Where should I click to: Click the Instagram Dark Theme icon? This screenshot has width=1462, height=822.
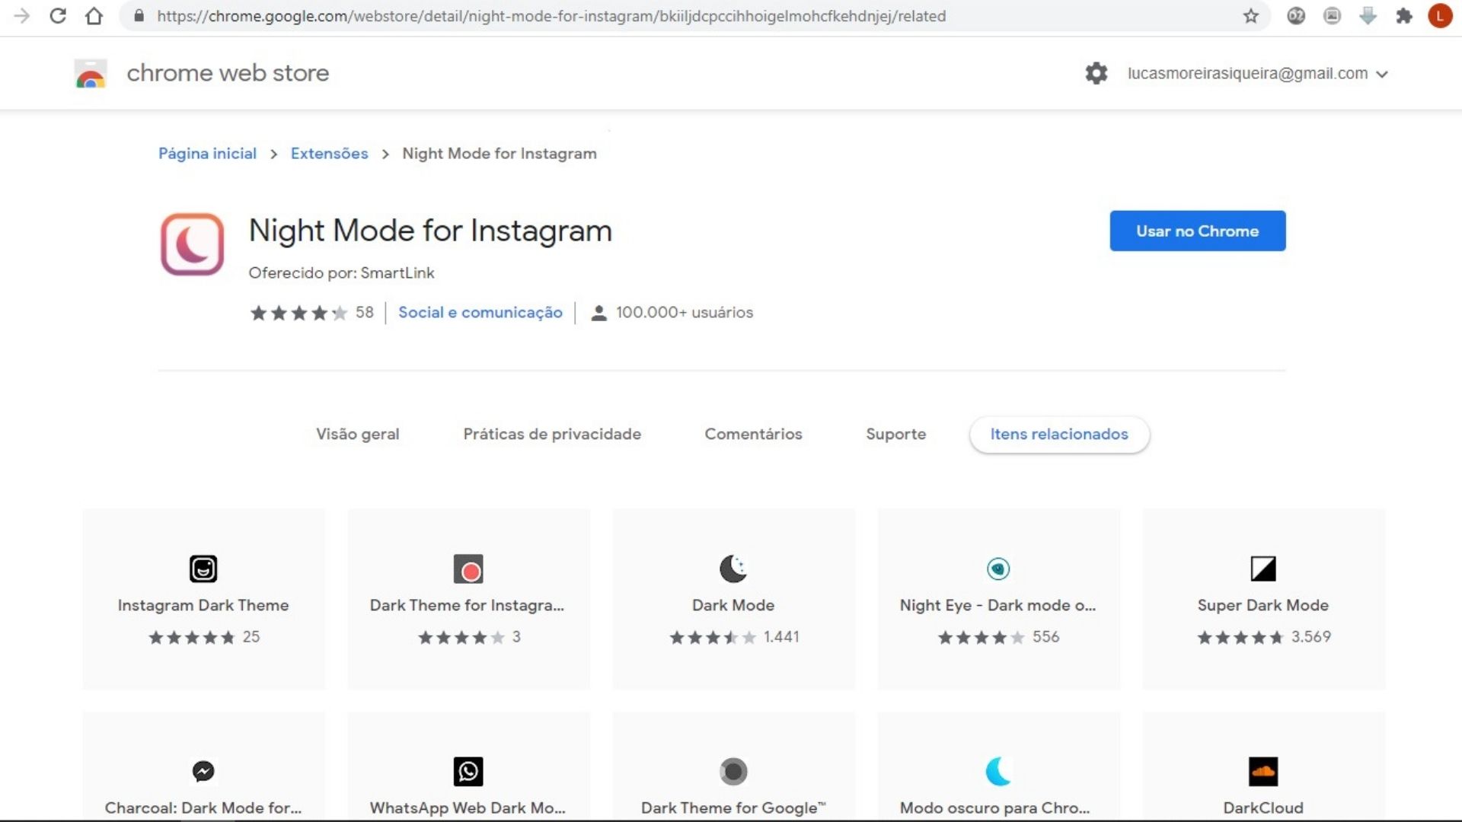click(x=203, y=569)
